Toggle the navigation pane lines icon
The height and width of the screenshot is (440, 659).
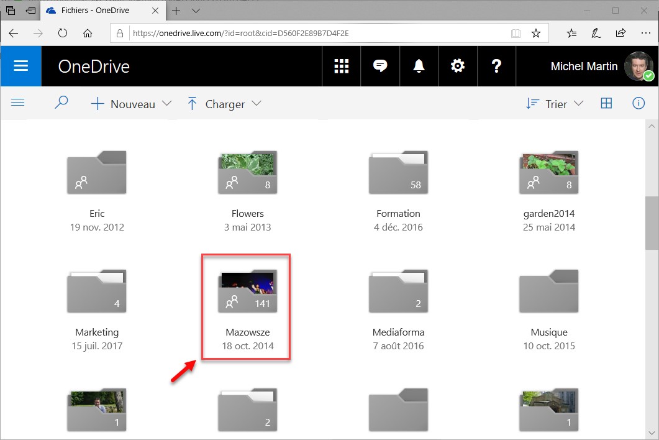tap(18, 103)
